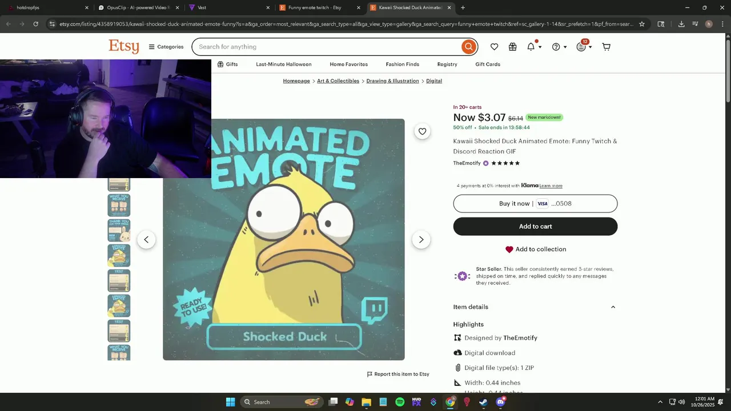The image size is (731, 411).
Task: Open Copilot from taskbar
Action: [x=350, y=402]
